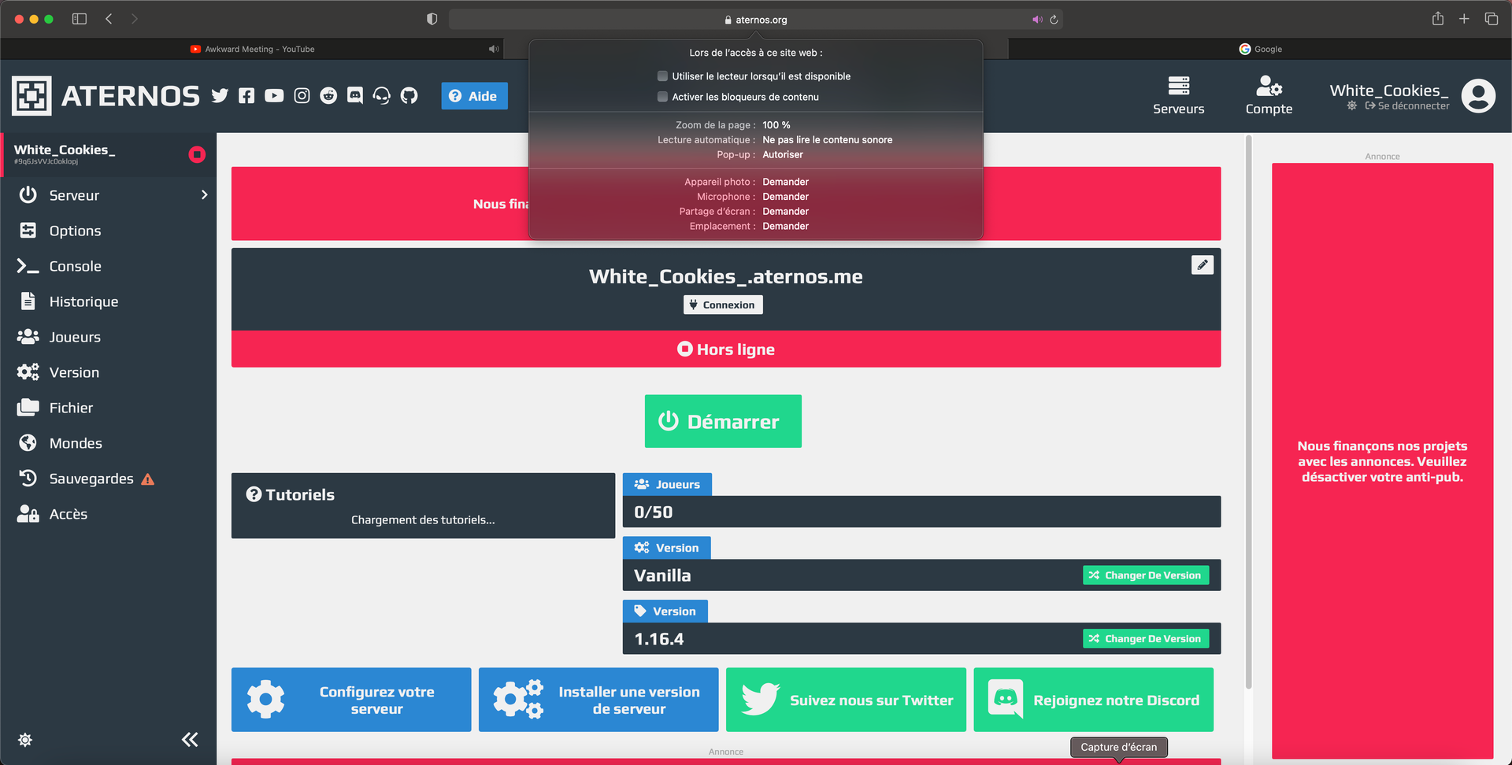Change version next to 1.16.4
This screenshot has height=765, width=1512.
pyautogui.click(x=1146, y=639)
